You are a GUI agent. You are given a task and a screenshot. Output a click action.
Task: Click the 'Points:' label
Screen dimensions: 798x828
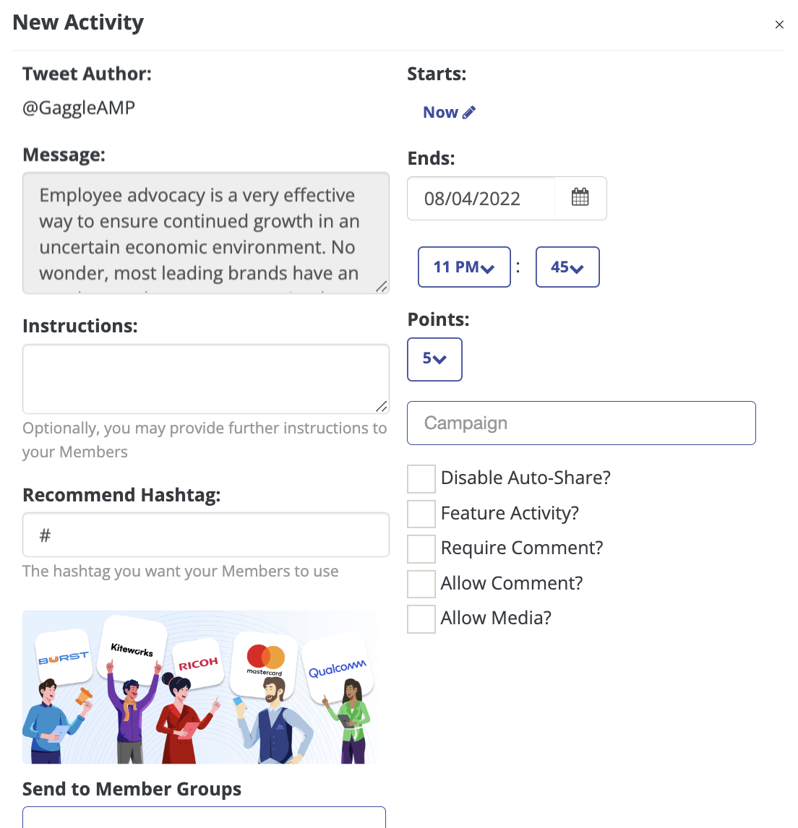(438, 319)
